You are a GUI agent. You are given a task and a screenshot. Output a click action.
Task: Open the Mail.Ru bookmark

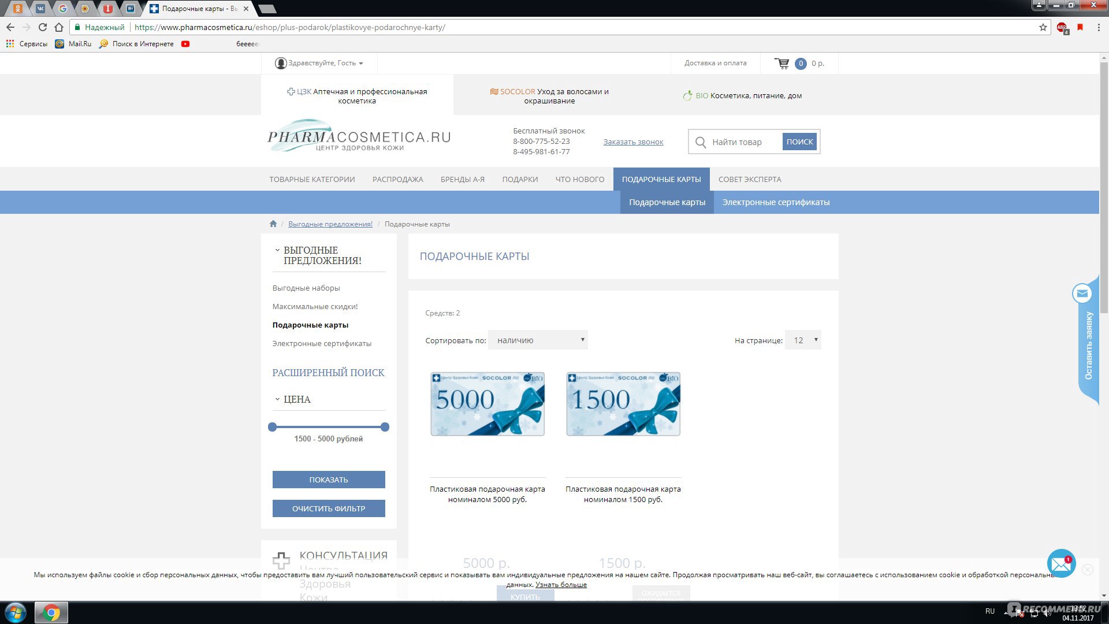[x=73, y=44]
